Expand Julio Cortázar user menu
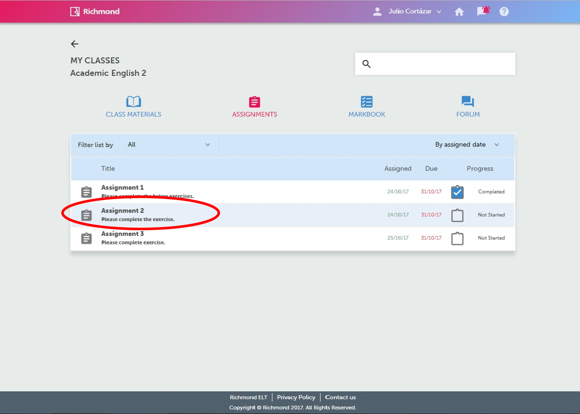Image resolution: width=580 pixels, height=414 pixels. click(407, 12)
